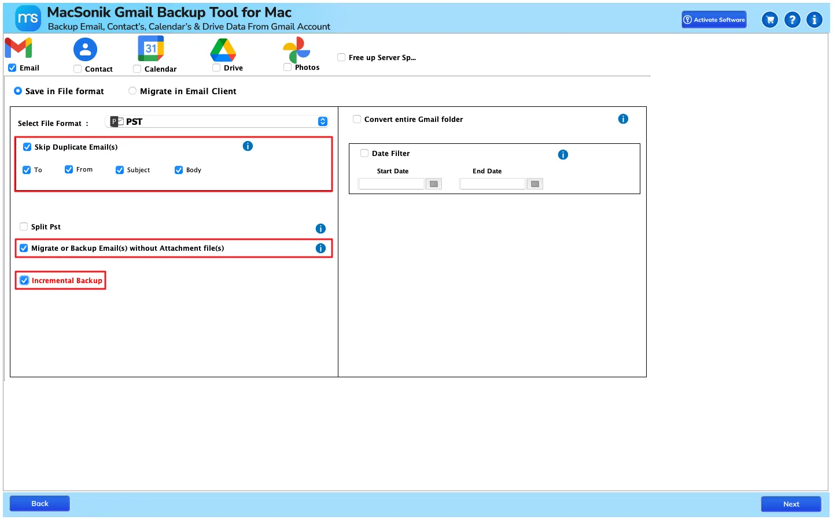
Task: Open the Select File Format dropdown
Action: [x=218, y=121]
